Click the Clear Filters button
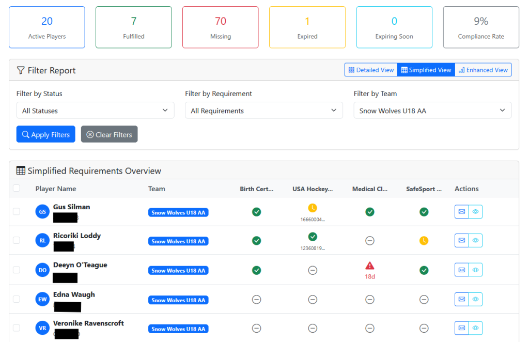Screen dimensions: 529x342 click(x=109, y=134)
